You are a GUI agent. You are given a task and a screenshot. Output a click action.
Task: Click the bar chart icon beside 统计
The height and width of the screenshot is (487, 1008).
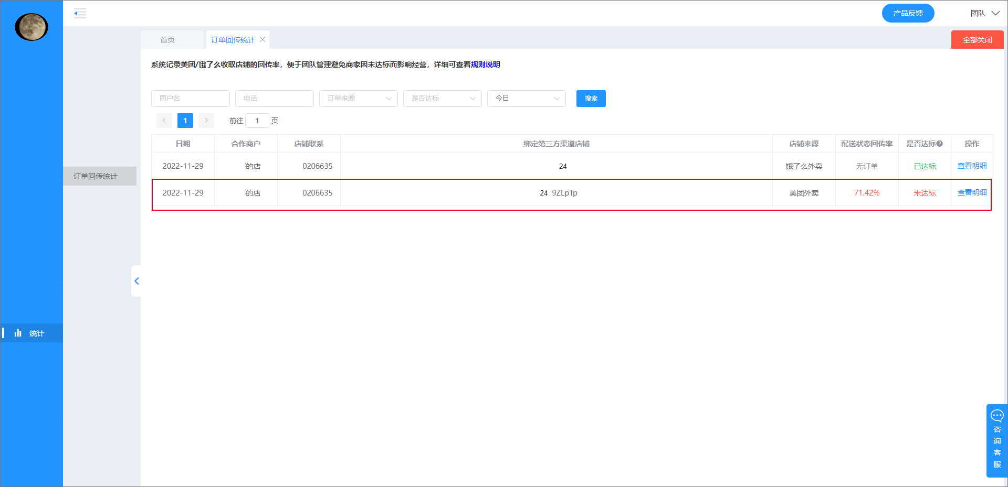click(18, 333)
